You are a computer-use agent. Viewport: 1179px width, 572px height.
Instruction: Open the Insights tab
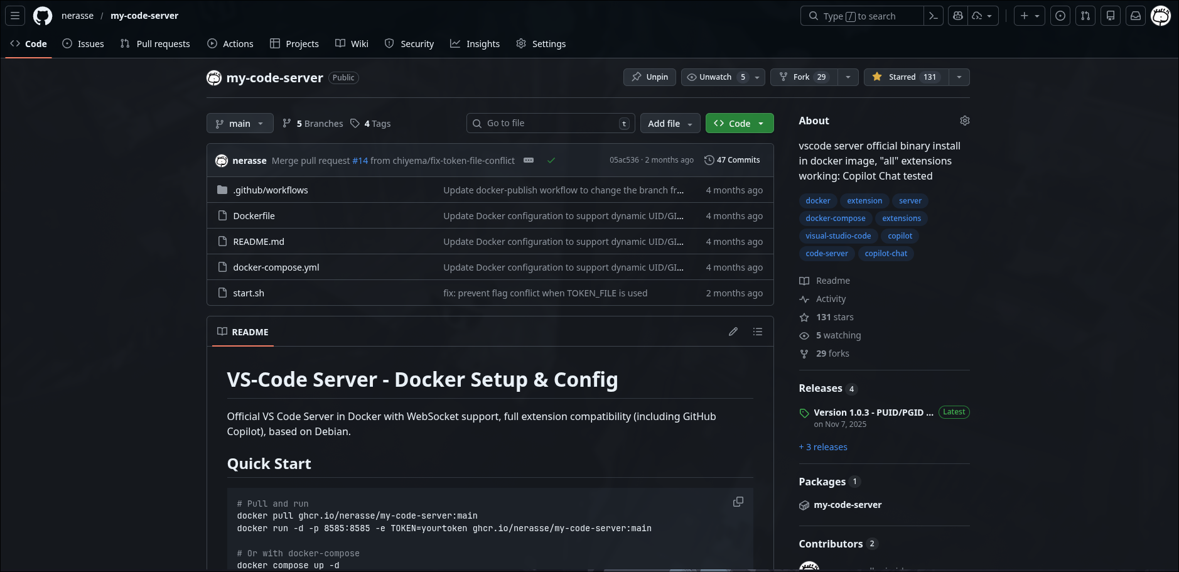pos(475,43)
